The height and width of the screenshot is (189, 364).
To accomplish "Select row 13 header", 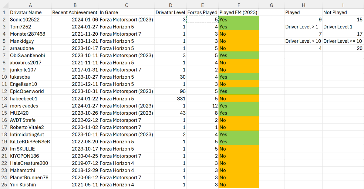I will pyautogui.click(x=5, y=99).
